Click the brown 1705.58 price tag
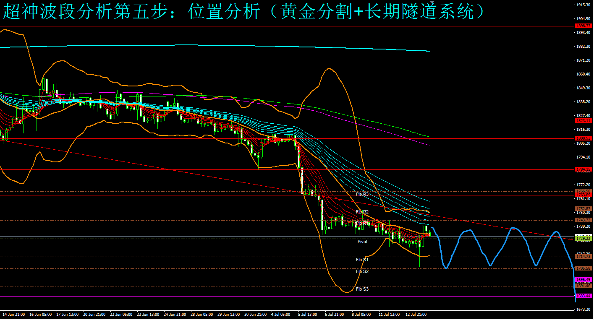 (583, 268)
